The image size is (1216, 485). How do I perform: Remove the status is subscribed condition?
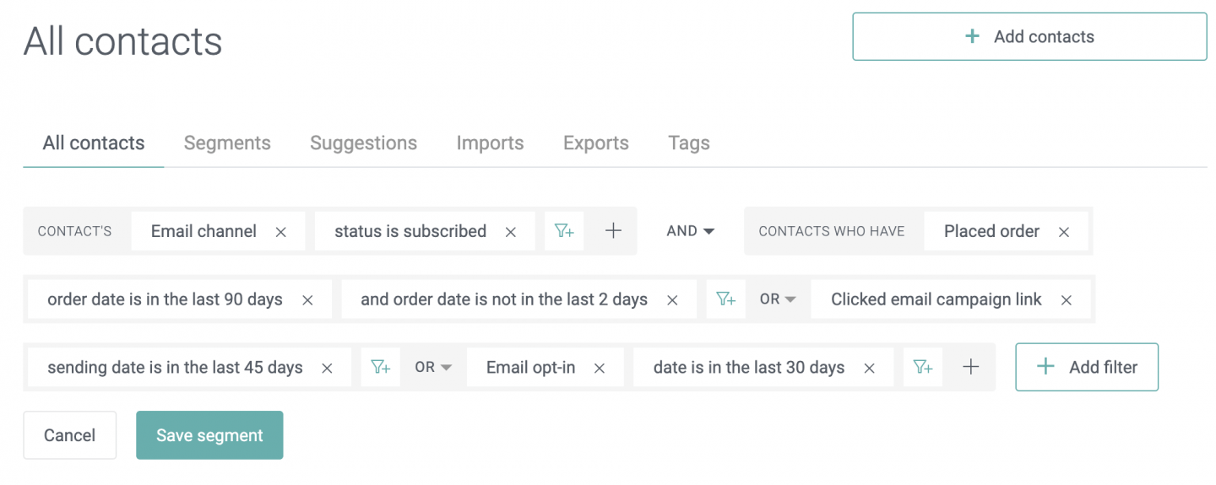[511, 232]
